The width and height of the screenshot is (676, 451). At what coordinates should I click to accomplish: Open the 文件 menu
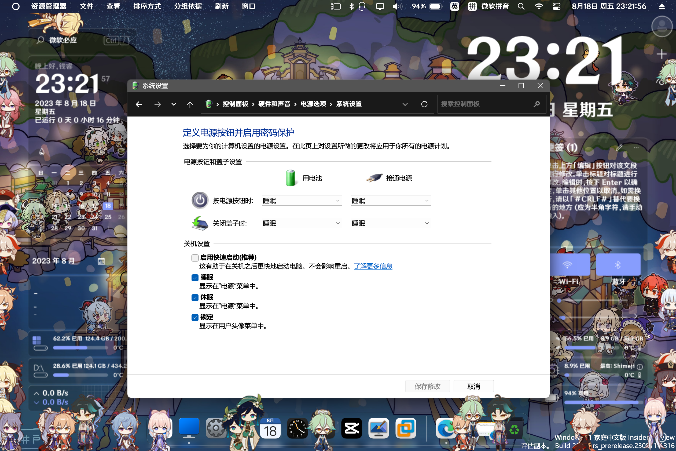click(x=86, y=6)
